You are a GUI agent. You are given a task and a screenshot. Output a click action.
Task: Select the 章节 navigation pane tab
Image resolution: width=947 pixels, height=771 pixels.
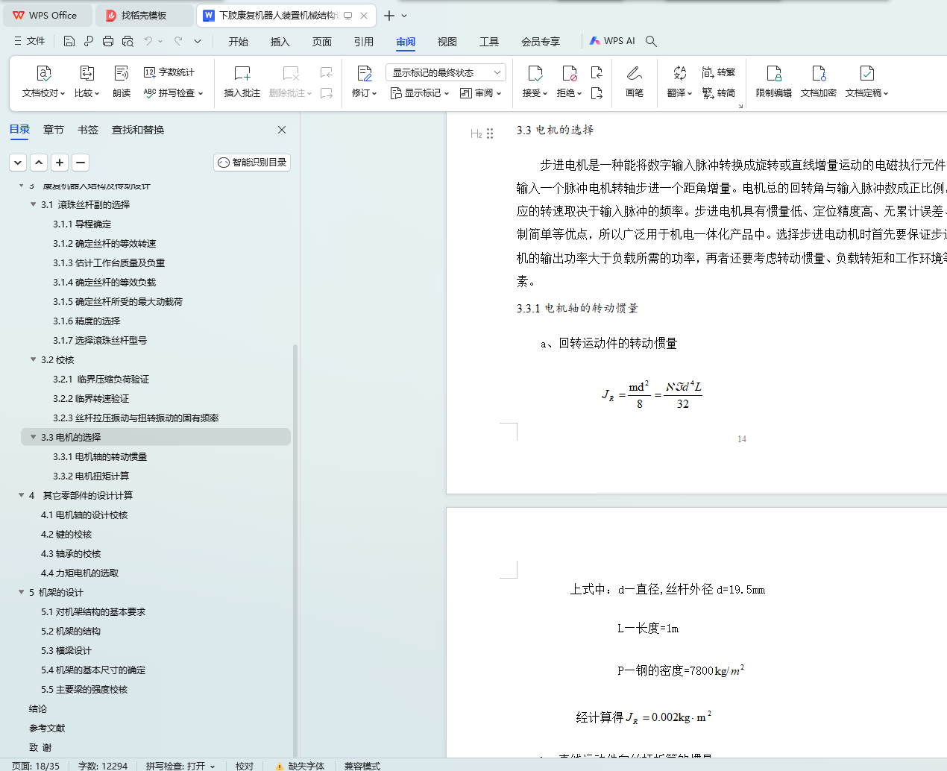[x=54, y=130]
